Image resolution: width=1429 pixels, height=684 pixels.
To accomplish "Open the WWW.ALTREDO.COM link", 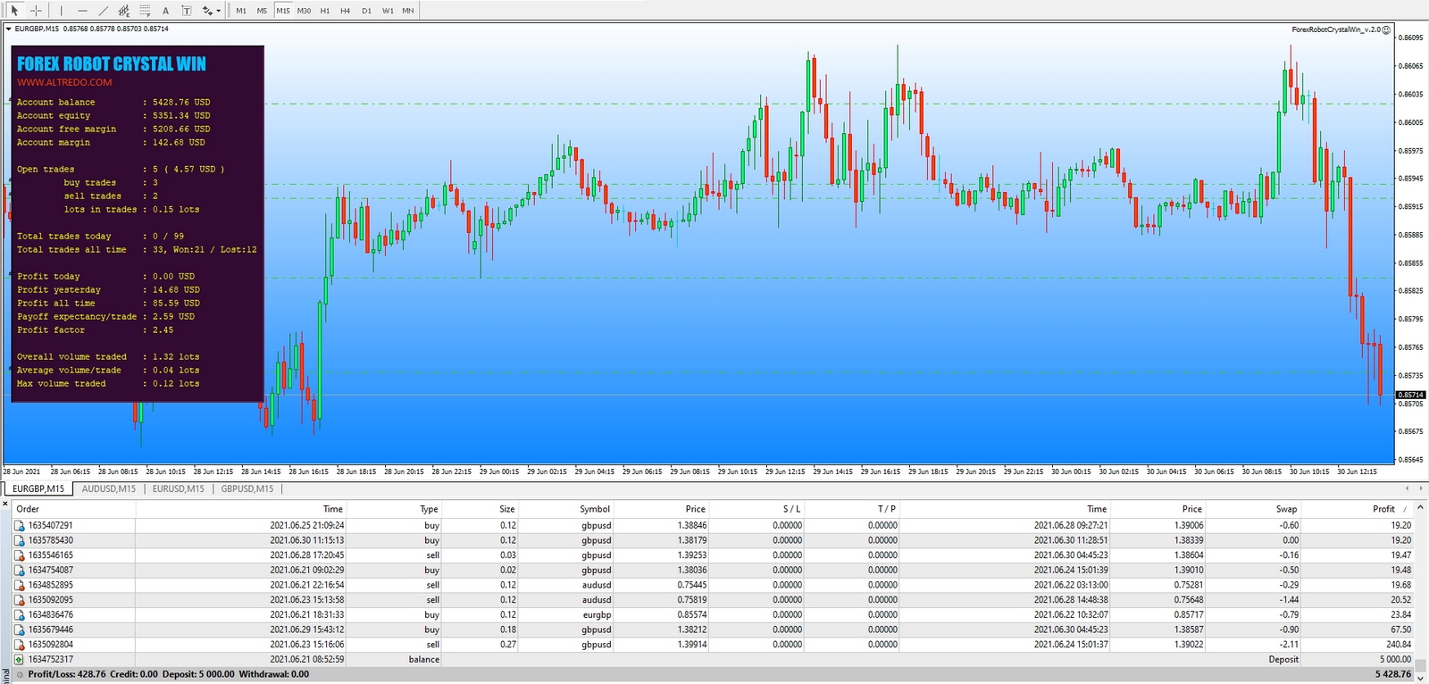I will coord(64,82).
